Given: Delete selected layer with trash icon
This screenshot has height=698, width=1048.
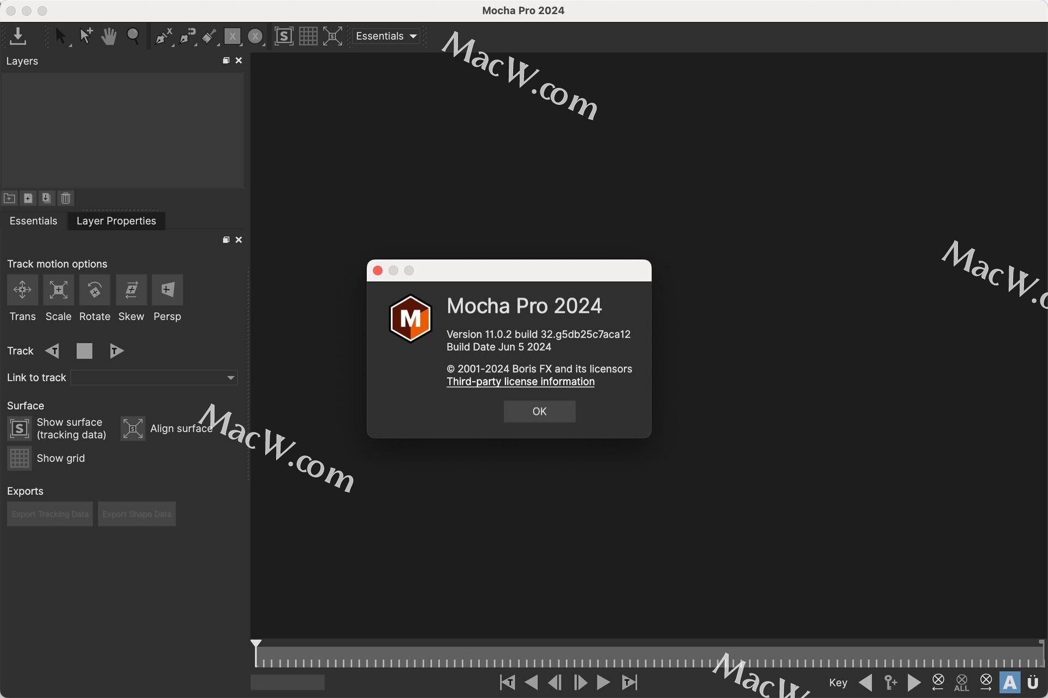Looking at the screenshot, I should [x=65, y=198].
